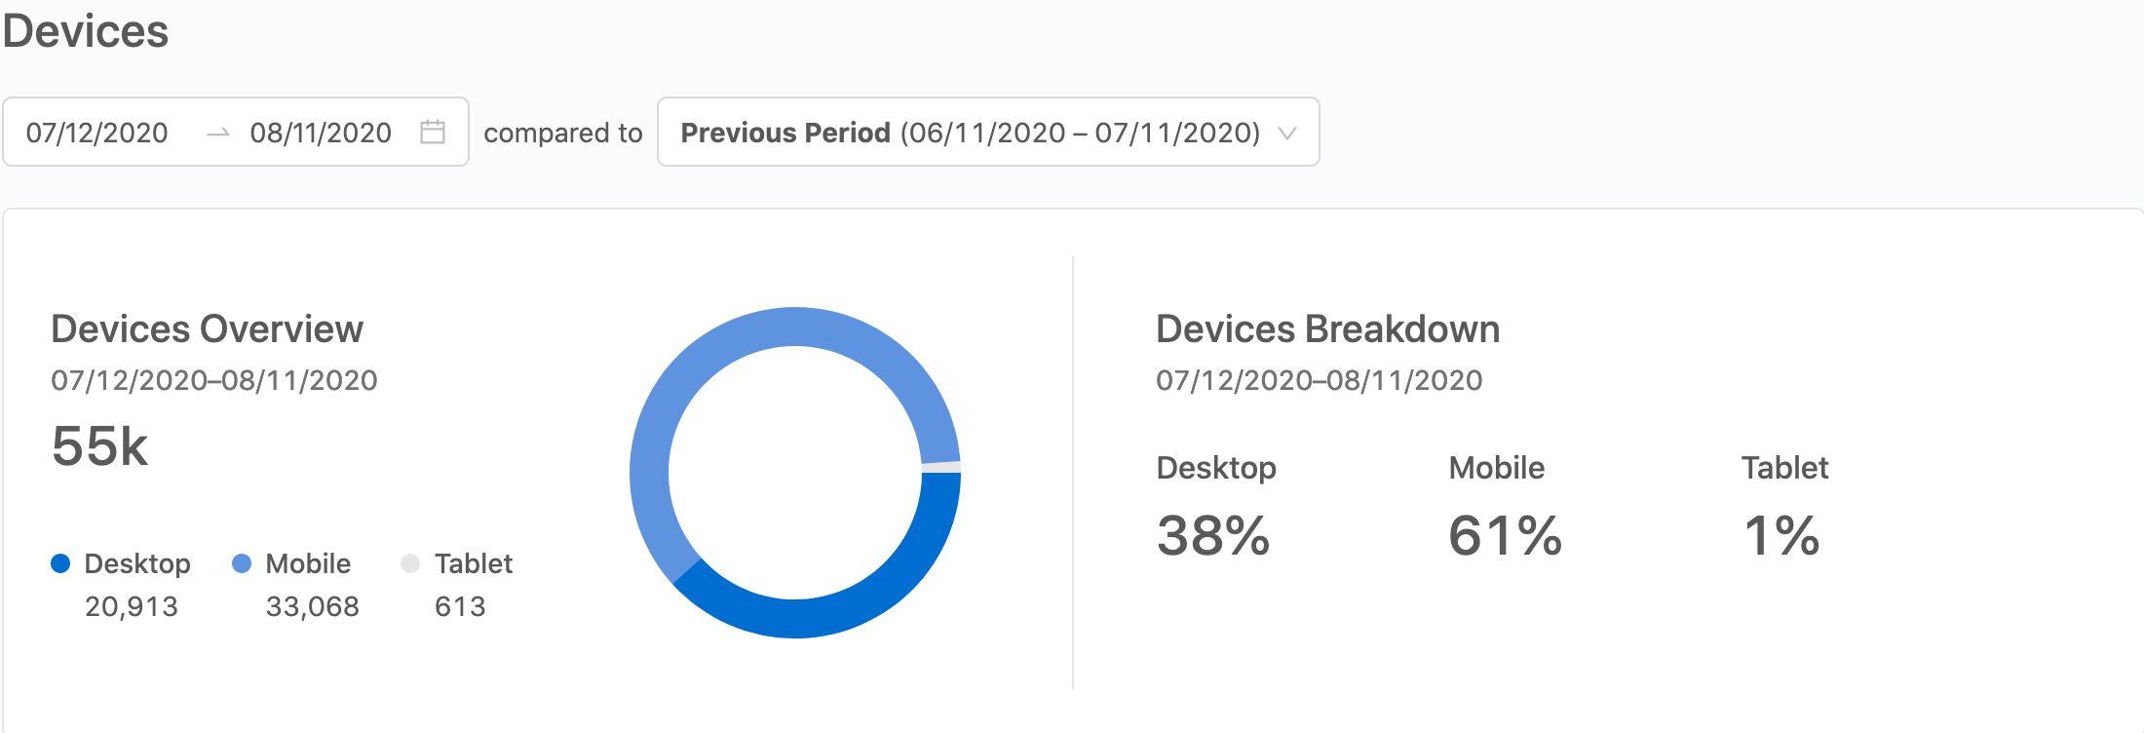Click the chevron on Previous Period dropdown
The height and width of the screenshot is (733, 2144).
coord(1287,133)
